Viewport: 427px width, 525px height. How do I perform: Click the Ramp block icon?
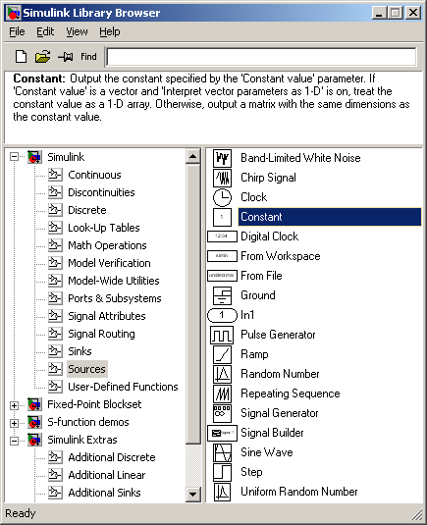[x=222, y=354]
